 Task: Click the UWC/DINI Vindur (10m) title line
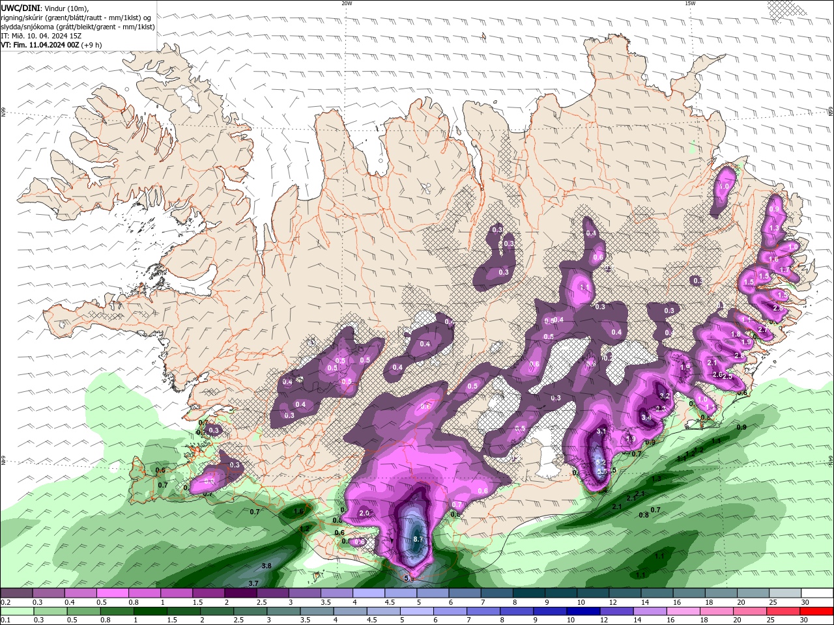tap(44, 8)
